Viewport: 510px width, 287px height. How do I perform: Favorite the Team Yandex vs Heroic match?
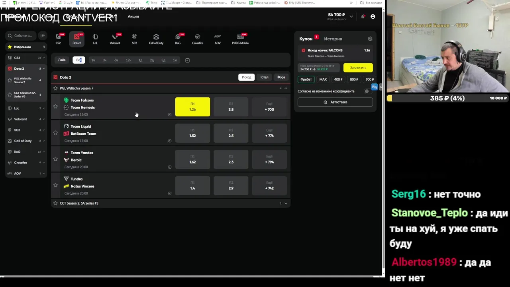pyautogui.click(x=55, y=159)
